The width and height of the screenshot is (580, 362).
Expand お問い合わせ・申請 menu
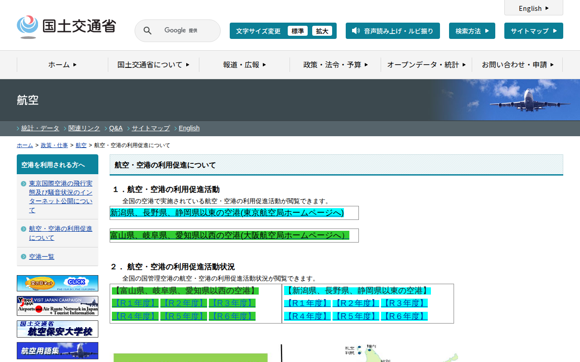517,65
